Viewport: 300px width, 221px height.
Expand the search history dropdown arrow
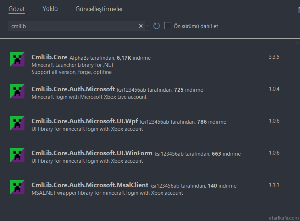pyautogui.click(x=148, y=26)
